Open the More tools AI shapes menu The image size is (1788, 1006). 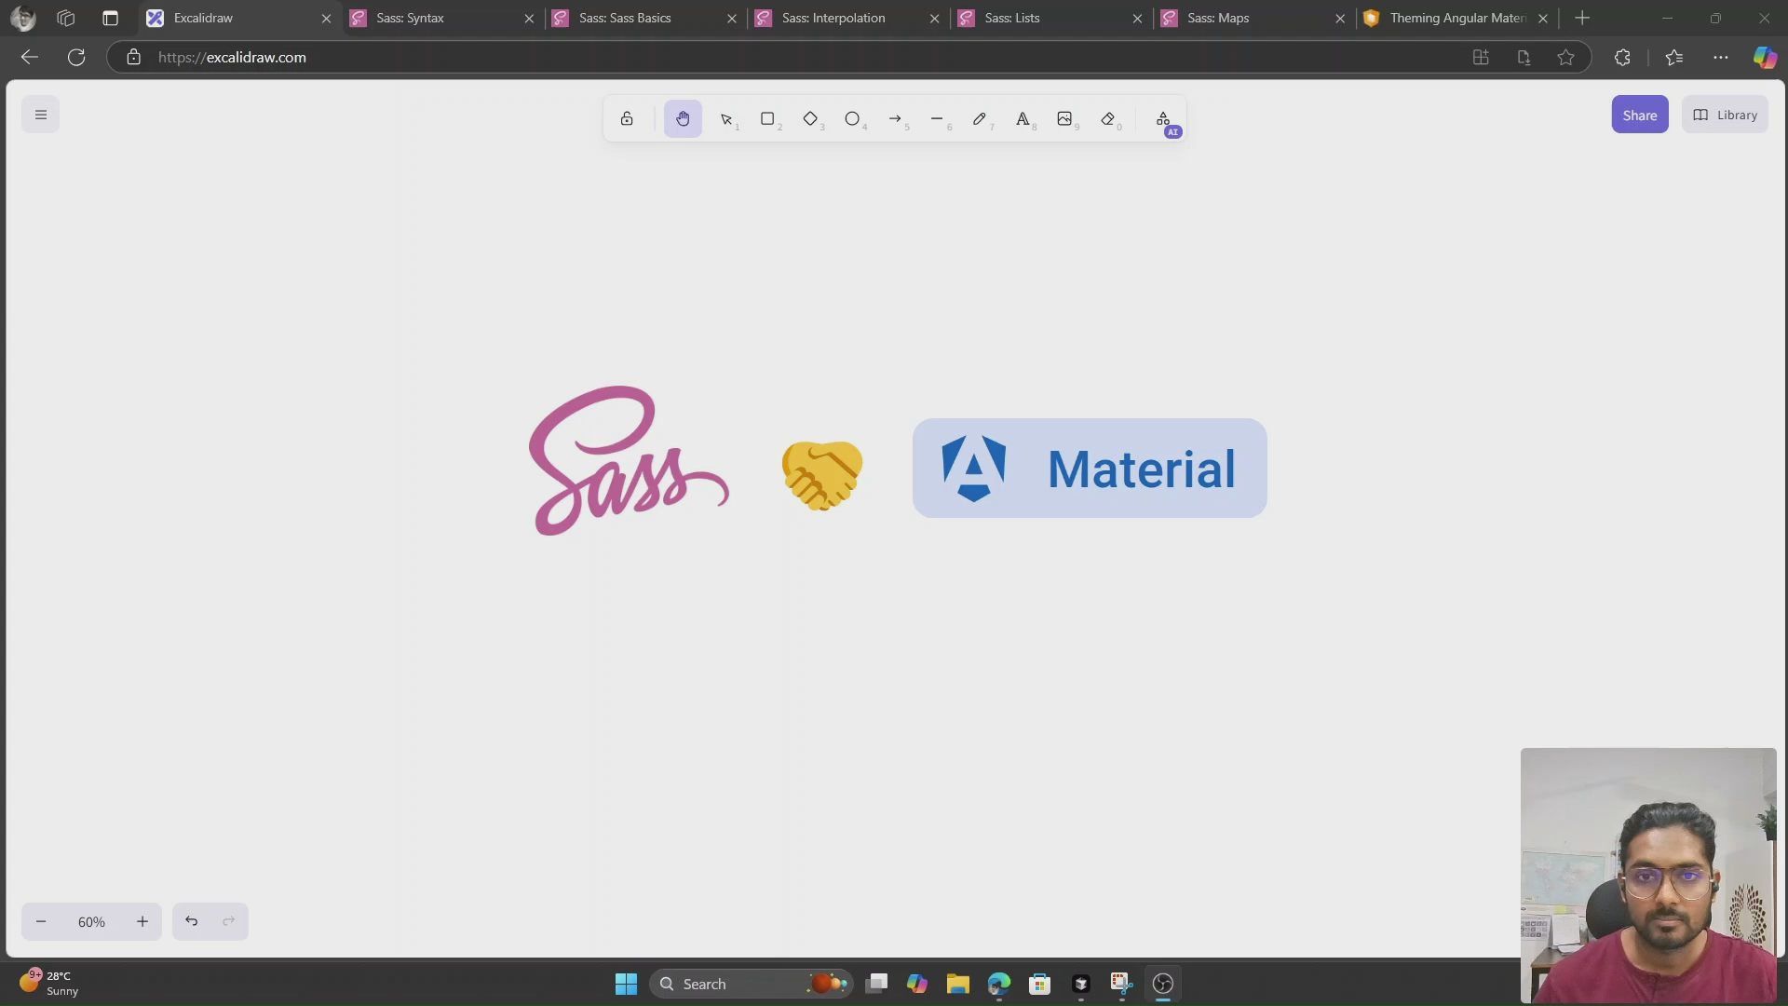[1164, 119]
